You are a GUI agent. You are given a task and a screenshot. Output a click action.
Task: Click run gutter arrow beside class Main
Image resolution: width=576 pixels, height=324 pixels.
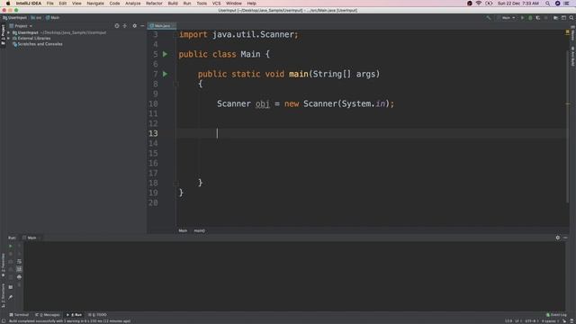point(165,54)
